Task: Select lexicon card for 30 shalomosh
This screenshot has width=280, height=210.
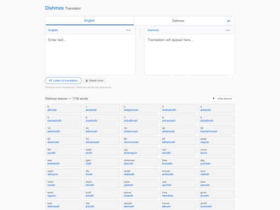Action: (x=140, y=130)
